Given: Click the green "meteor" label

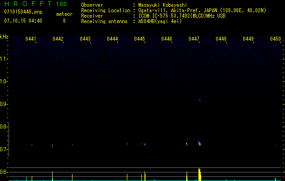Looking at the screenshot, I should pyautogui.click(x=64, y=14).
